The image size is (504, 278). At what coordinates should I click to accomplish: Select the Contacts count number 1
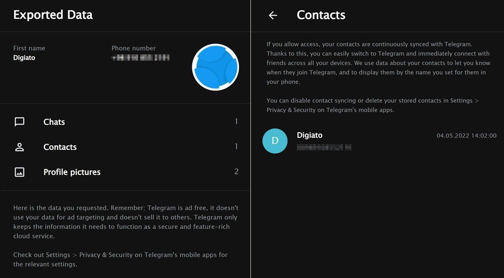[236, 146]
